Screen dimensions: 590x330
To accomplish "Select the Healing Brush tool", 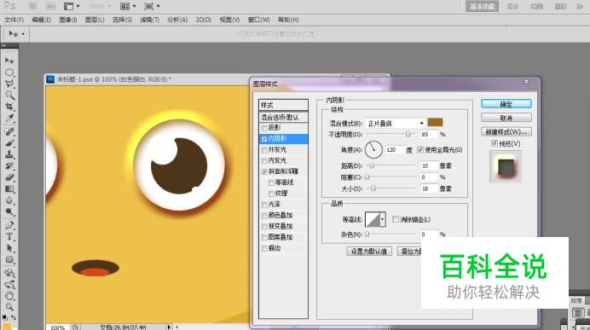I will (9, 131).
